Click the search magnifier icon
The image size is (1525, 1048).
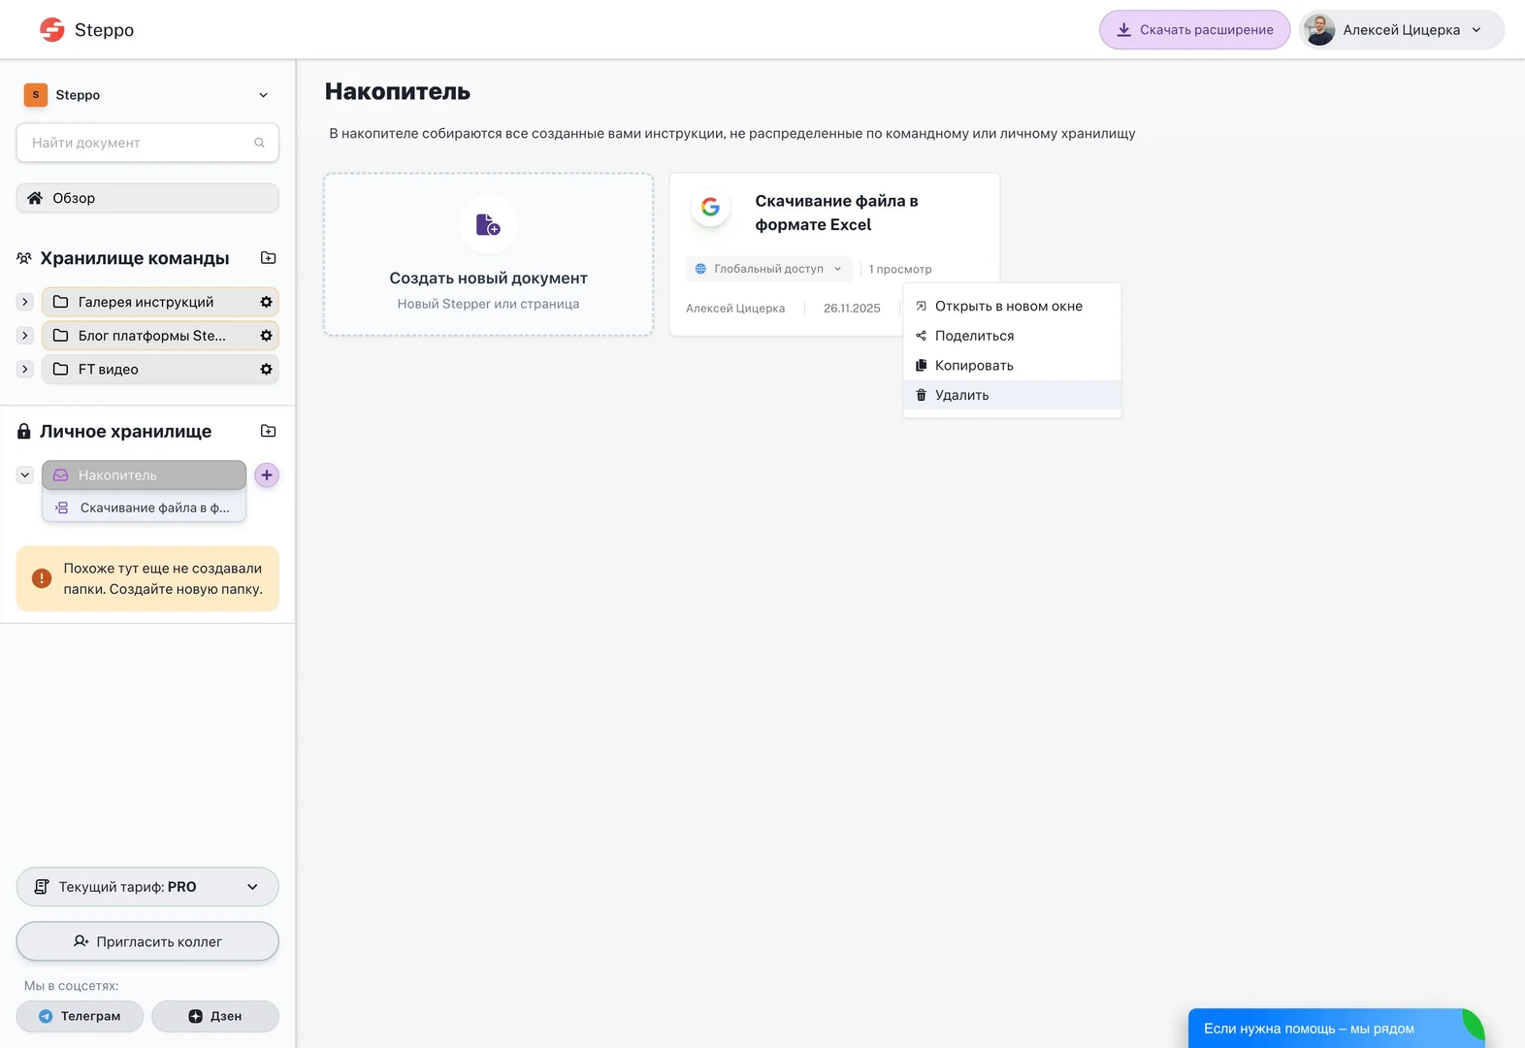click(x=259, y=143)
